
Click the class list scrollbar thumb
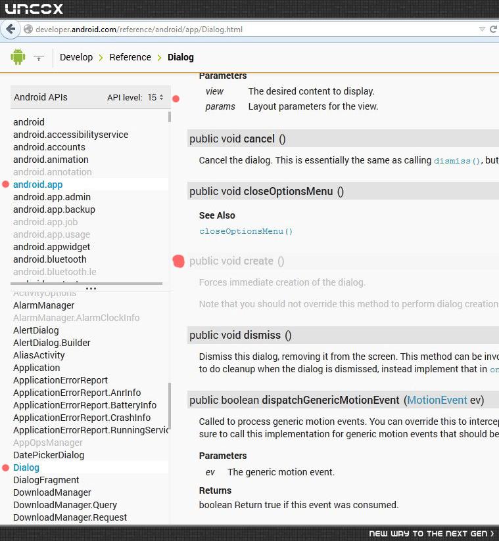[170, 406]
